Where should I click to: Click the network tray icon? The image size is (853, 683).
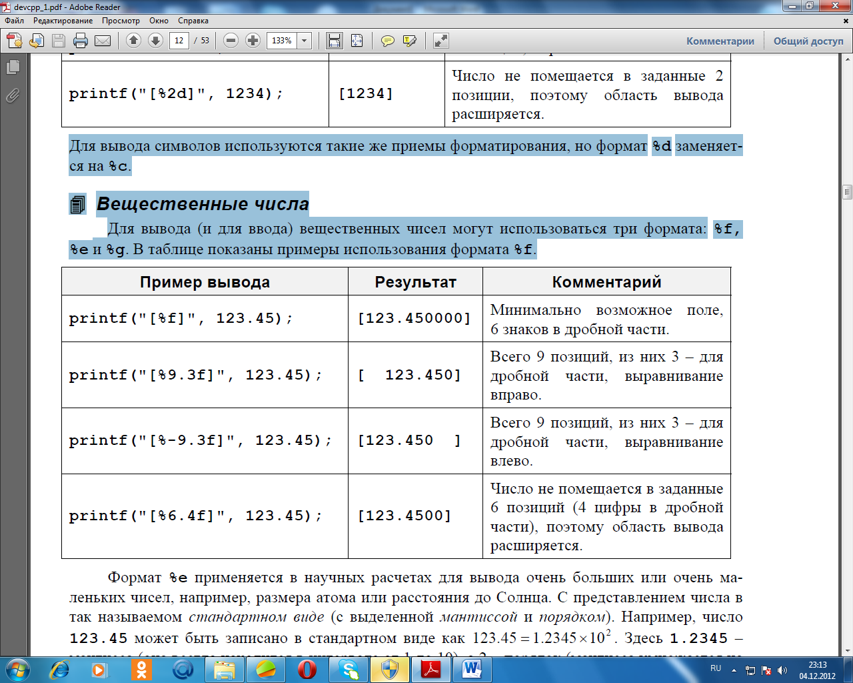click(x=750, y=670)
